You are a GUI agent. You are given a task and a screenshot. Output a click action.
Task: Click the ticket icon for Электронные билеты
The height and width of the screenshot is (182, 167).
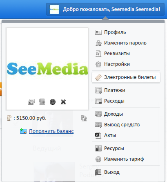click(98, 77)
